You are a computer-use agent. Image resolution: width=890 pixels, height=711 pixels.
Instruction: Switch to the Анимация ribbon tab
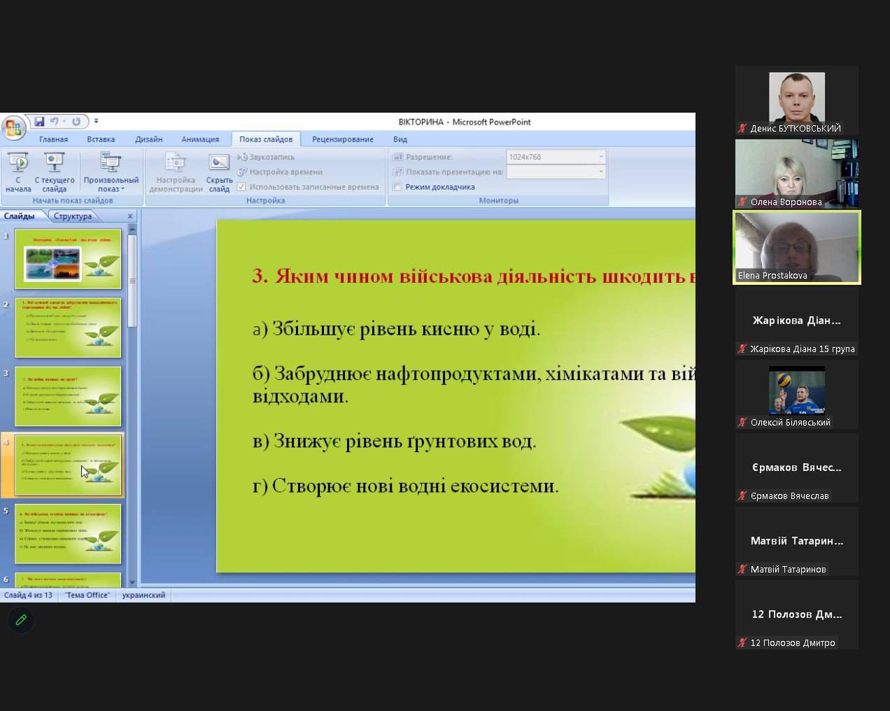[200, 139]
